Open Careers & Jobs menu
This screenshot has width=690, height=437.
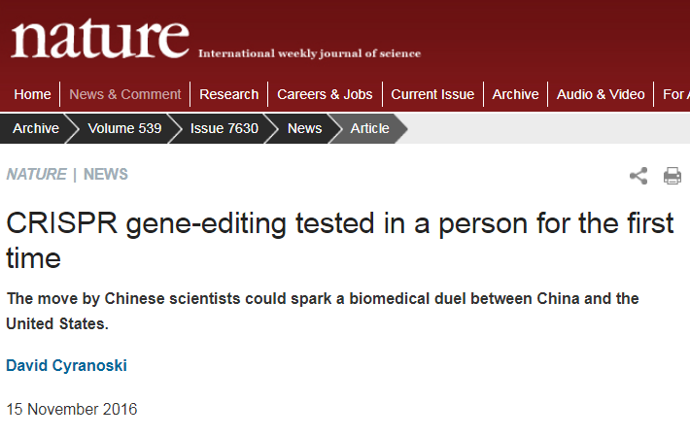point(325,94)
